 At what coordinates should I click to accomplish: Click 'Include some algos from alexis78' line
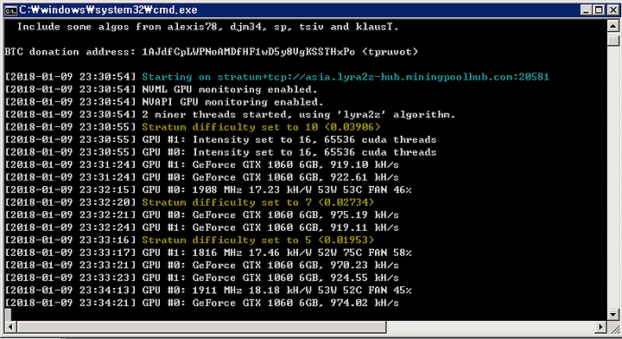coord(208,27)
